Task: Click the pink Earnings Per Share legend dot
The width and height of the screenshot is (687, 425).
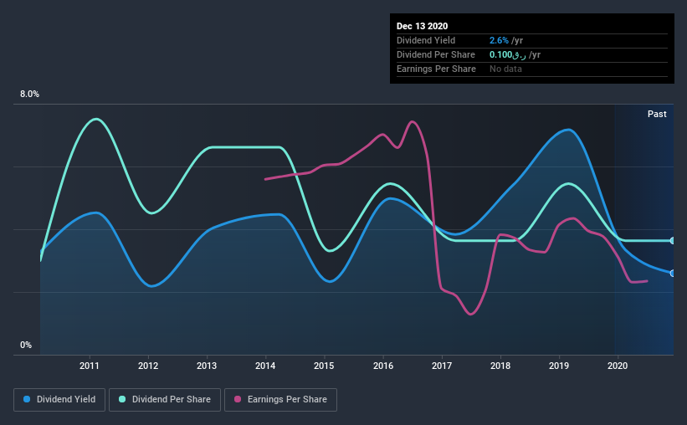Action: 238,399
